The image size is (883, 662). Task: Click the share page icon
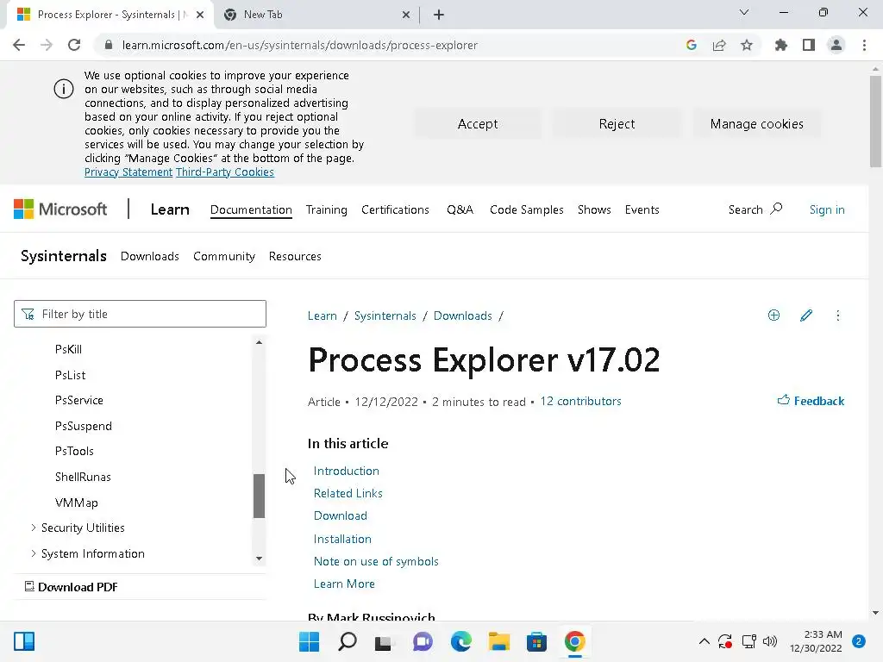(719, 45)
